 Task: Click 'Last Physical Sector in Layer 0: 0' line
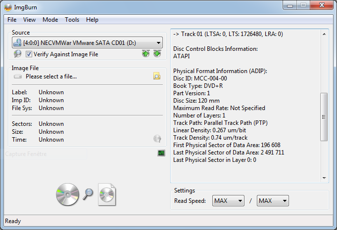[x=214, y=160]
